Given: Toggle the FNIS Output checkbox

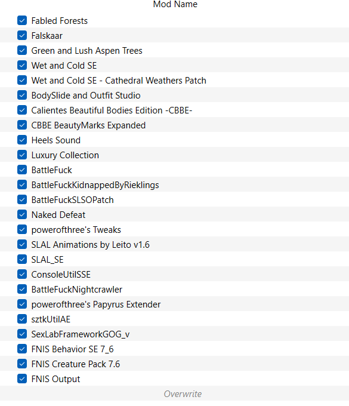Looking at the screenshot, I should click(22, 379).
